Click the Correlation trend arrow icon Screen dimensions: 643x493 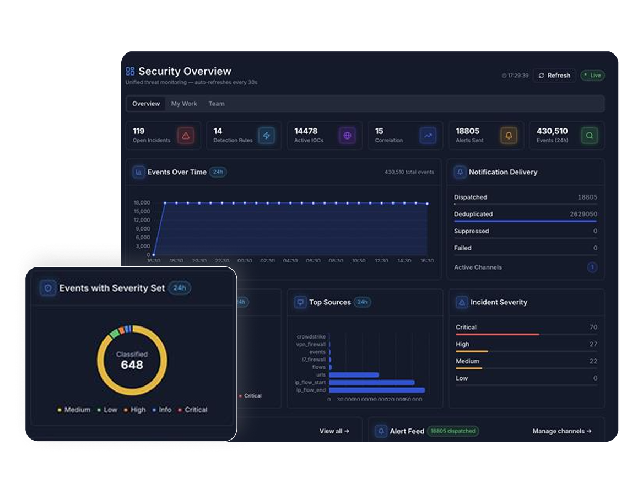coord(428,136)
